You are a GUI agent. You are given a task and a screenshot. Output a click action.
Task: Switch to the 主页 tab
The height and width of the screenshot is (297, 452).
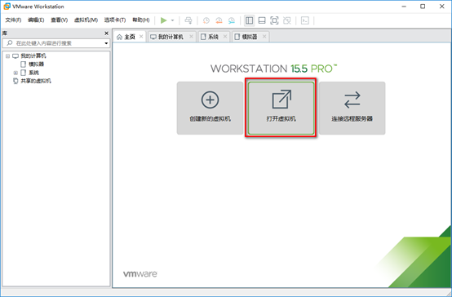click(x=130, y=37)
